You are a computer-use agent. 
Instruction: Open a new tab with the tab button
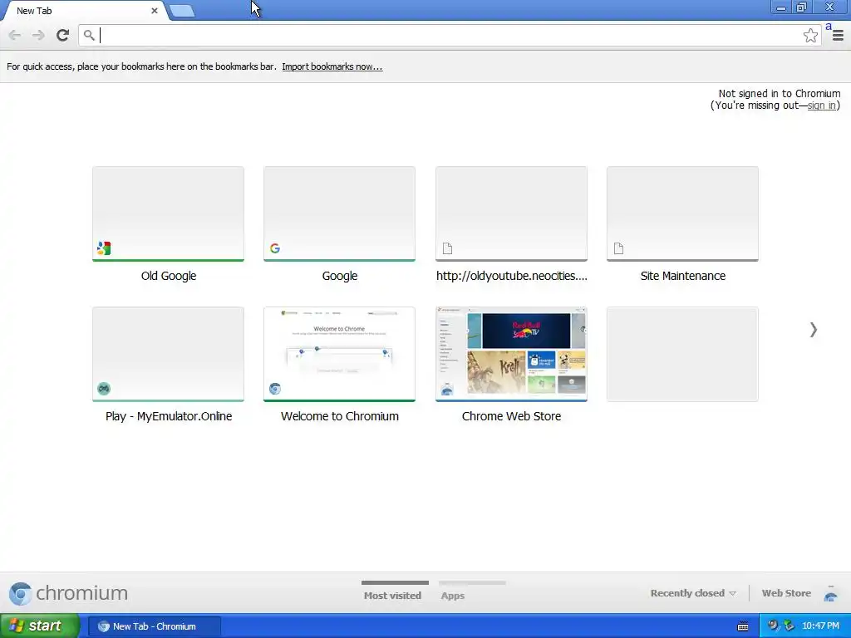pos(182,11)
